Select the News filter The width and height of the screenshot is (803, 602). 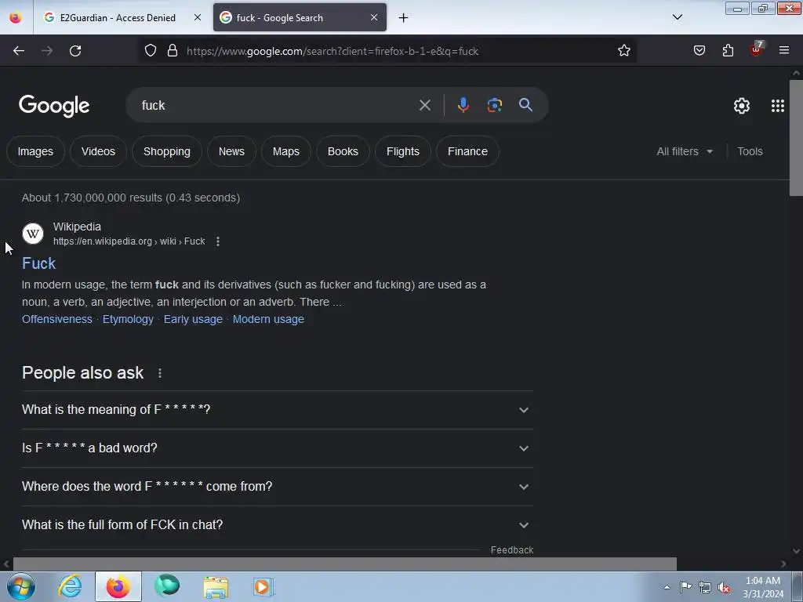[231, 151]
